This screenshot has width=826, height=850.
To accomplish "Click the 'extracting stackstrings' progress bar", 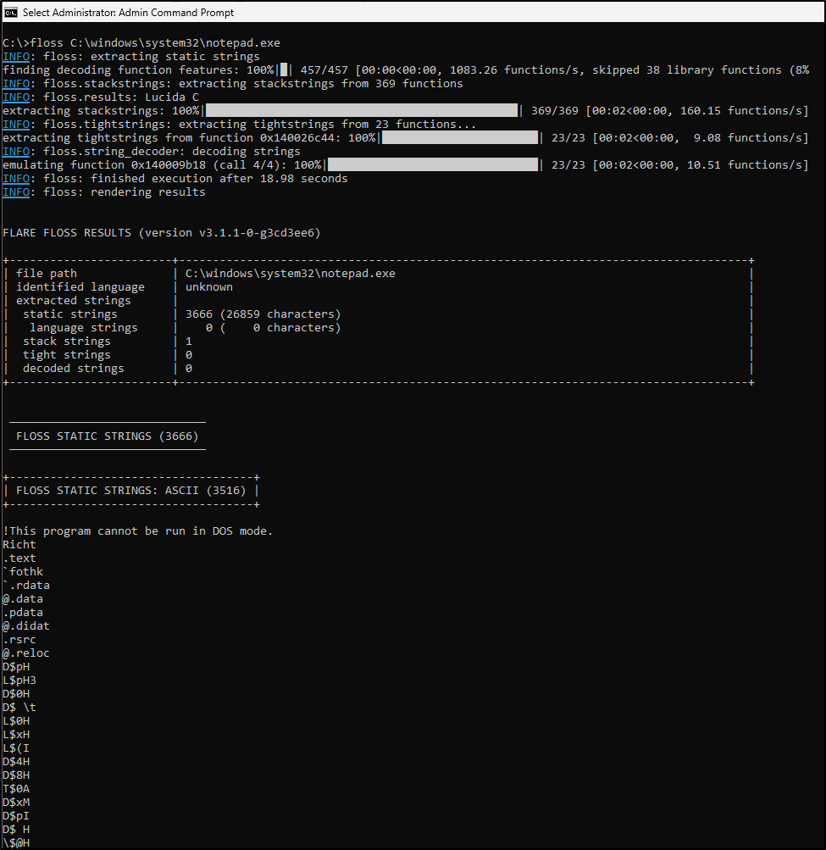I will click(x=362, y=110).
